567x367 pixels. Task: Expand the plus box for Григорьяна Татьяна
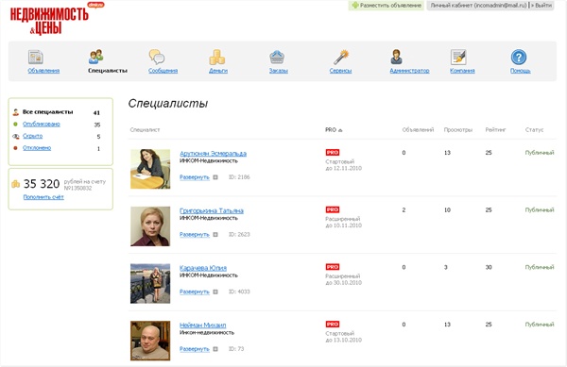[x=215, y=235]
